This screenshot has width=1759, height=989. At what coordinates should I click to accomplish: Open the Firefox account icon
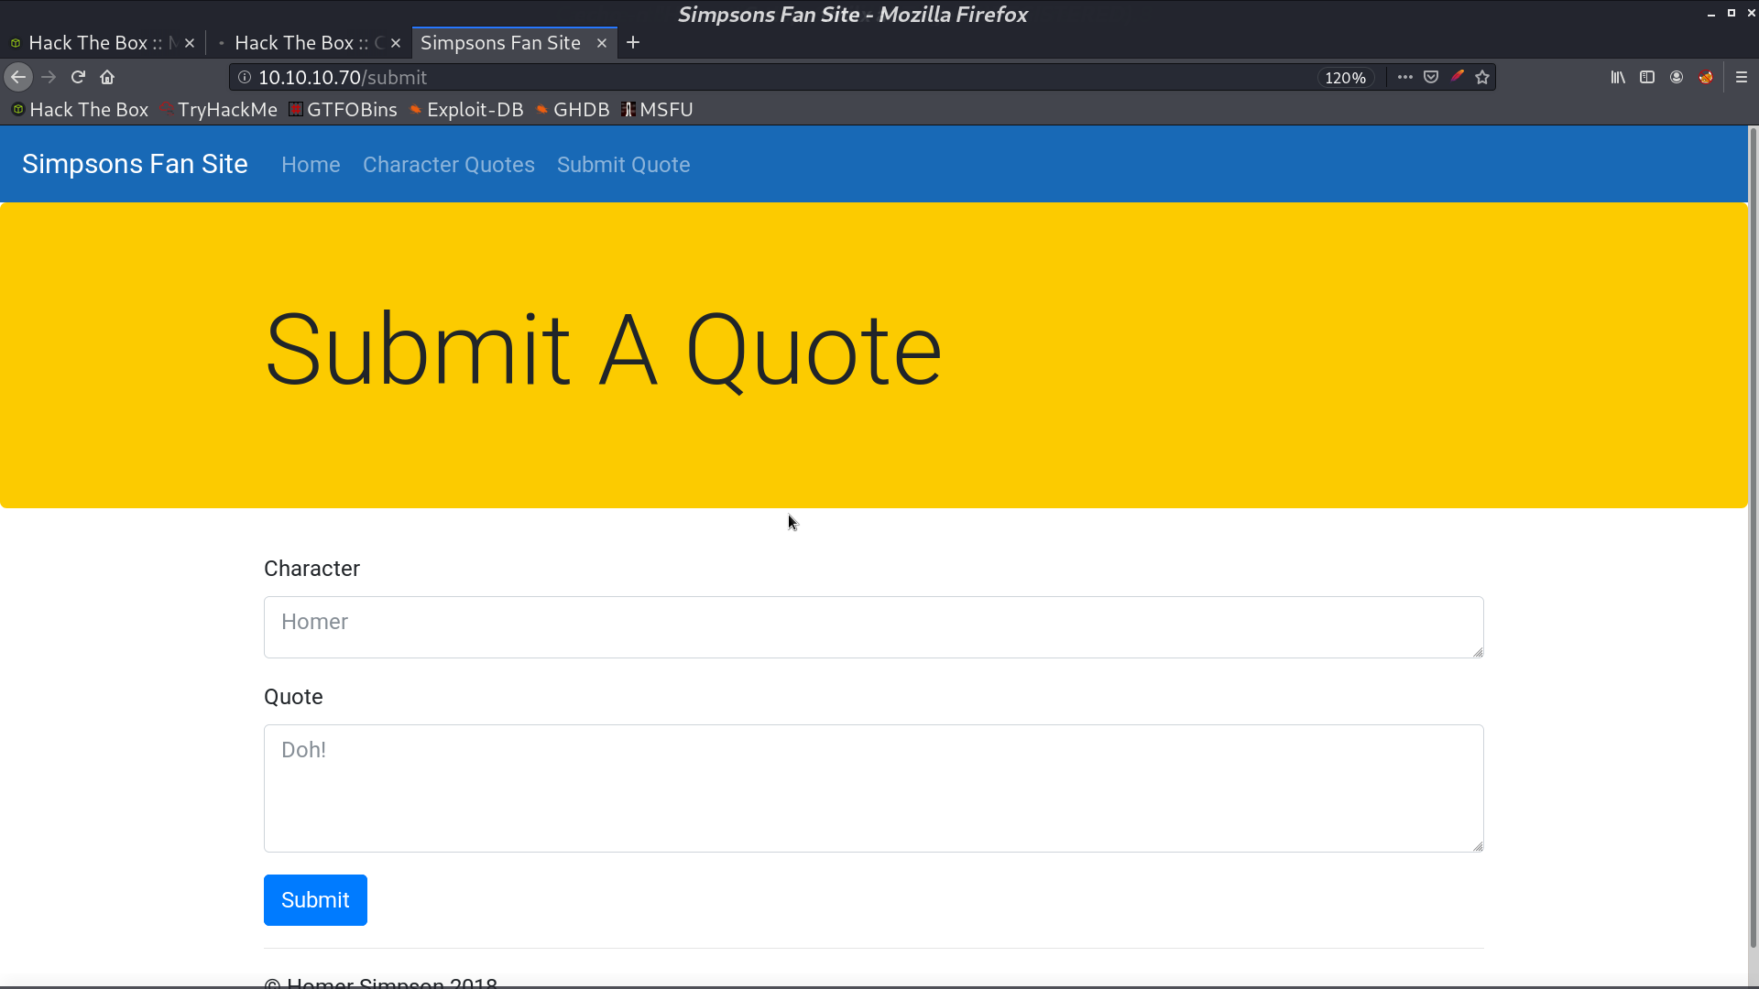coord(1677,78)
